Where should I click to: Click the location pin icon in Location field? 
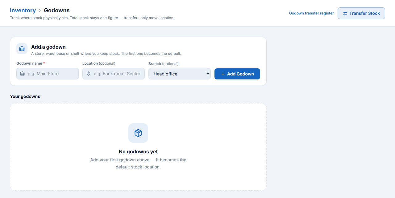pos(88,74)
